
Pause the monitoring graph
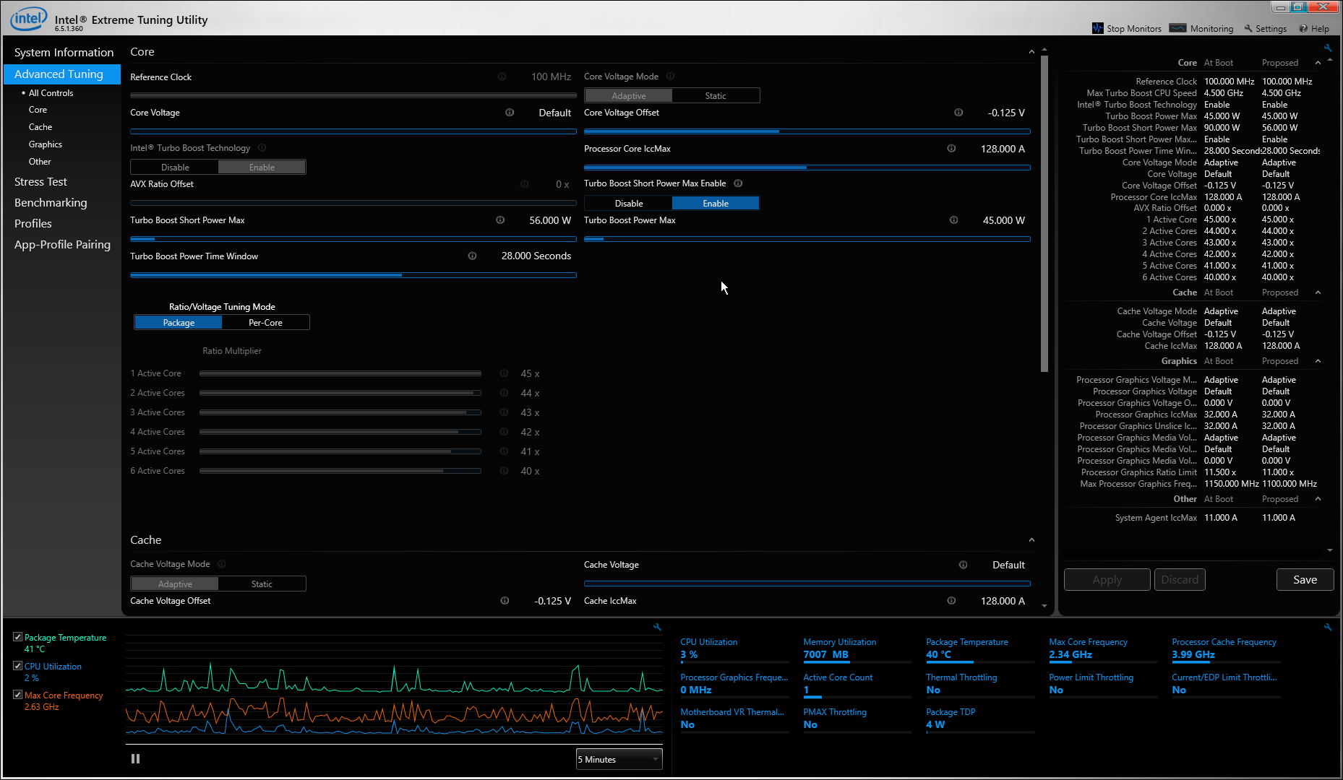click(x=135, y=759)
